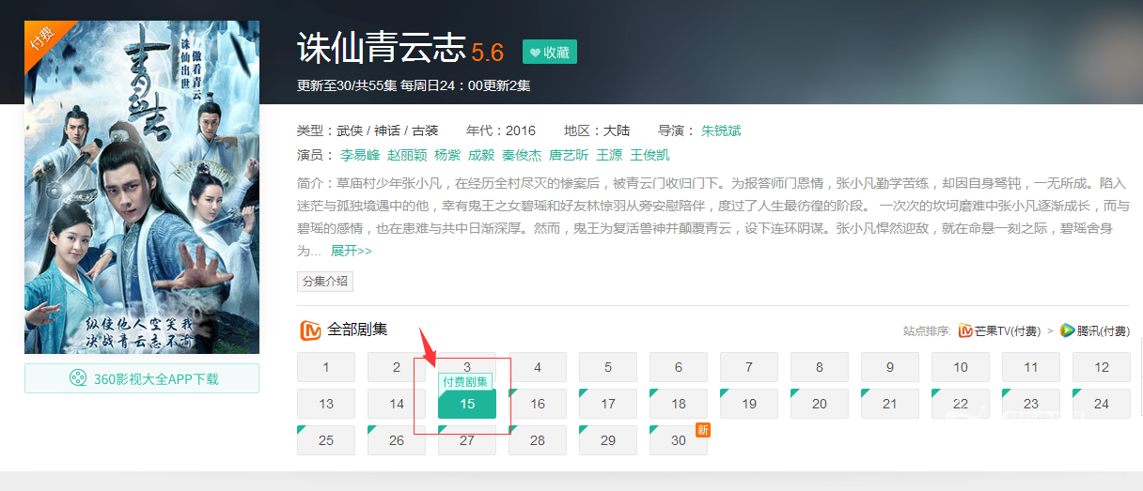Play episode 18
Screen dimensions: 1143x491
click(679, 404)
